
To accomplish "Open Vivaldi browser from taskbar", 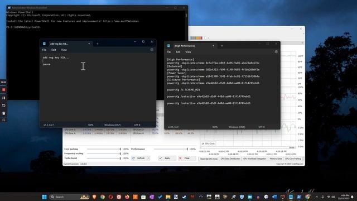I will [119, 197].
